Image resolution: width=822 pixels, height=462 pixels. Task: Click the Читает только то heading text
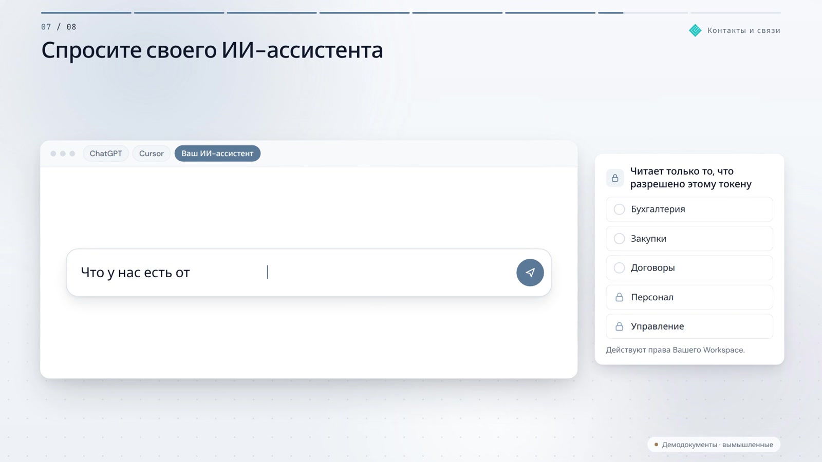click(x=691, y=178)
